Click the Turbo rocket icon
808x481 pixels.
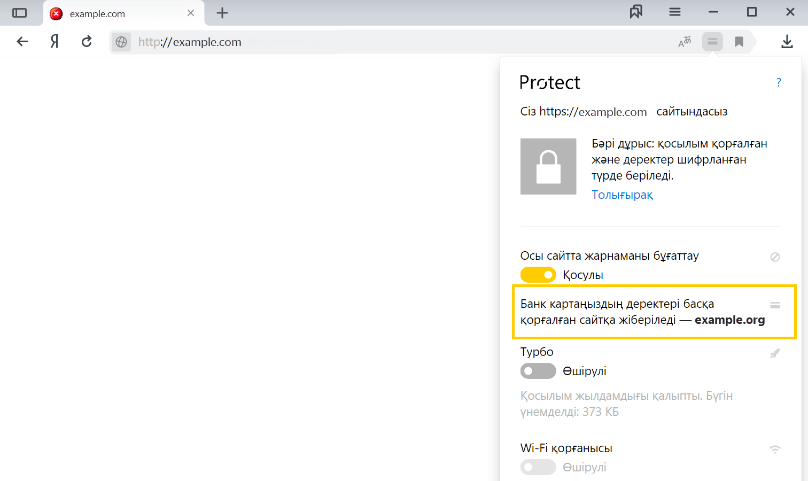[775, 353]
